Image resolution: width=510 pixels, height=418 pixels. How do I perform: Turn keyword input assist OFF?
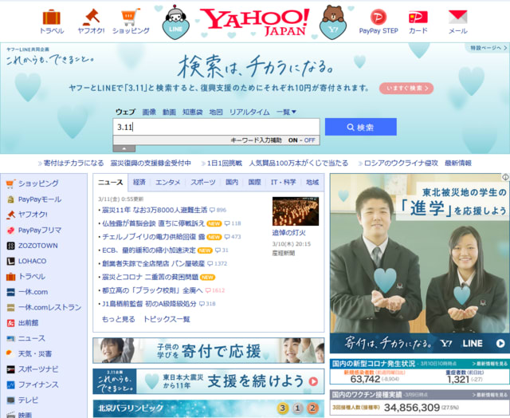coord(309,140)
